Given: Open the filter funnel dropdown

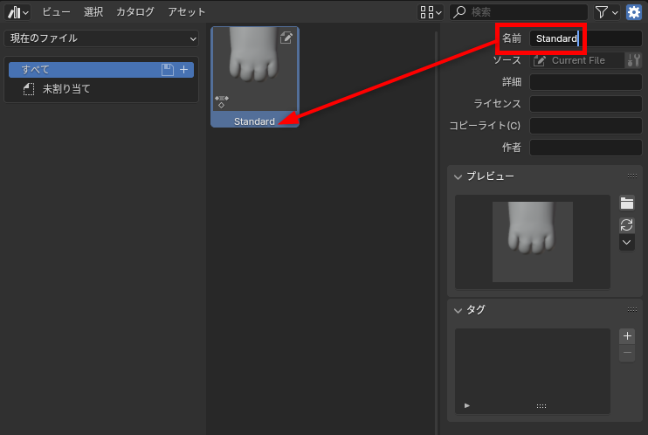Looking at the screenshot, I should 606,12.
